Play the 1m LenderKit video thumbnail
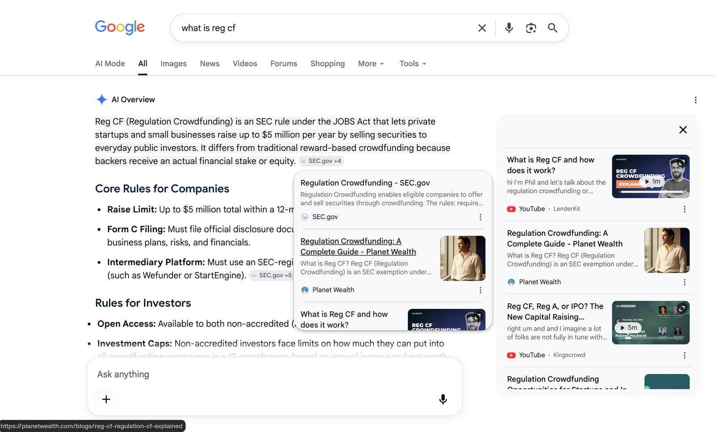 click(651, 176)
